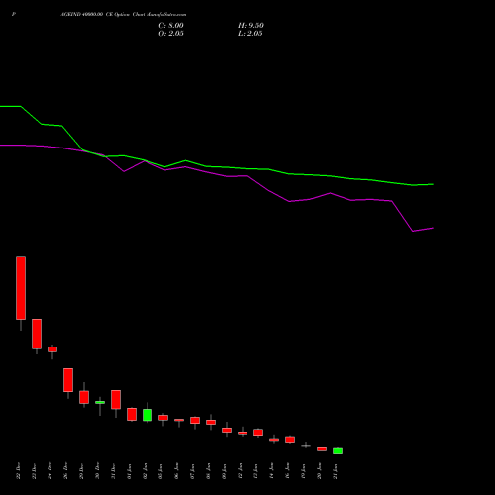This screenshot has height=495, width=495.
Task: Select the red candle for 31 Dec
Action: tap(116, 400)
